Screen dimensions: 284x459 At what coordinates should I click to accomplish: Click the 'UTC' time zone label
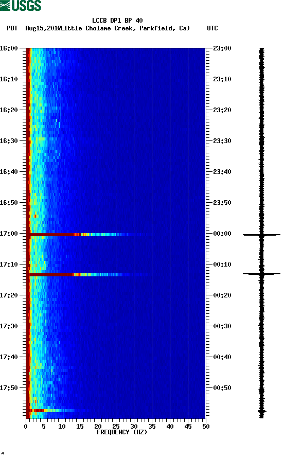point(212,28)
